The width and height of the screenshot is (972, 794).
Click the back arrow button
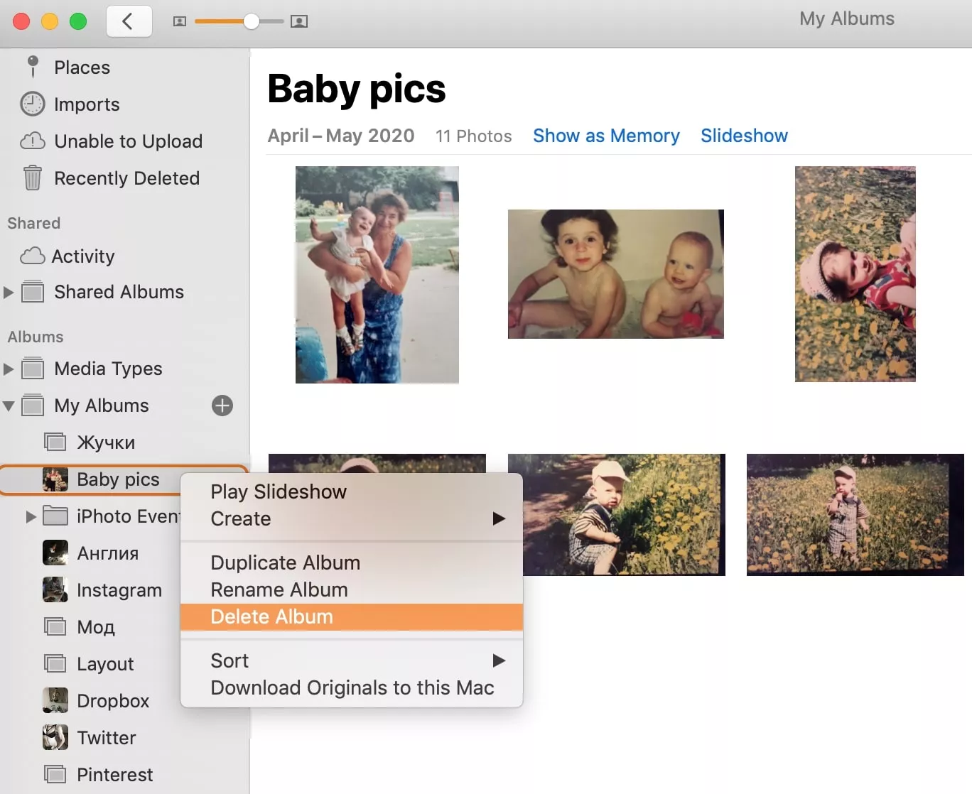coord(129,21)
